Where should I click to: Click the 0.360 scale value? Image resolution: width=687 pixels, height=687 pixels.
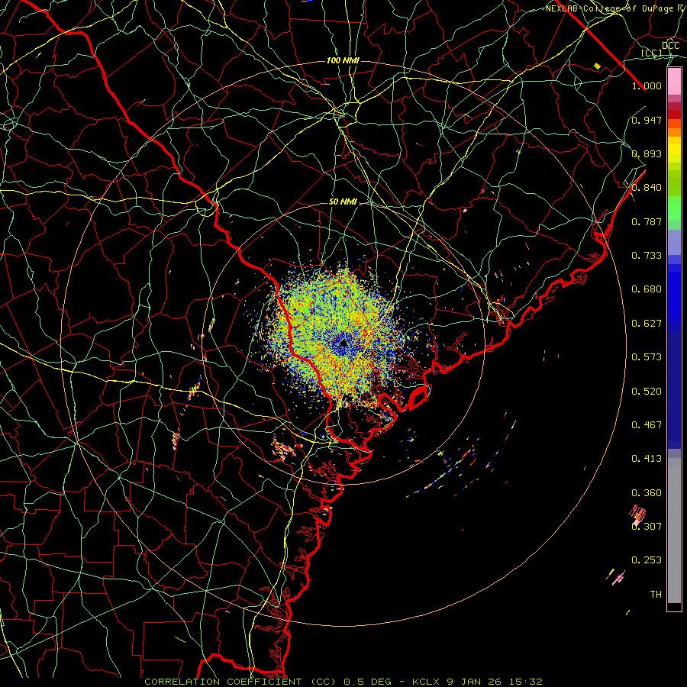tap(647, 493)
